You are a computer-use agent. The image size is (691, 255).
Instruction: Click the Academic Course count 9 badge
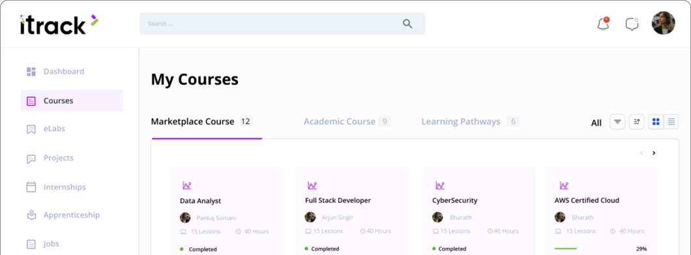(385, 121)
